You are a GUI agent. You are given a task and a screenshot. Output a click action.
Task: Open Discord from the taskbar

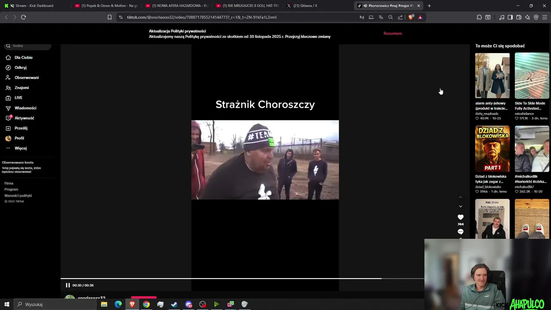(x=189, y=304)
